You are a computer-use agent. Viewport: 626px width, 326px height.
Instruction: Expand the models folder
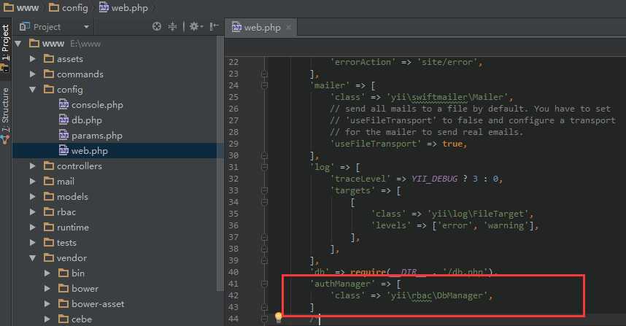pyautogui.click(x=33, y=197)
